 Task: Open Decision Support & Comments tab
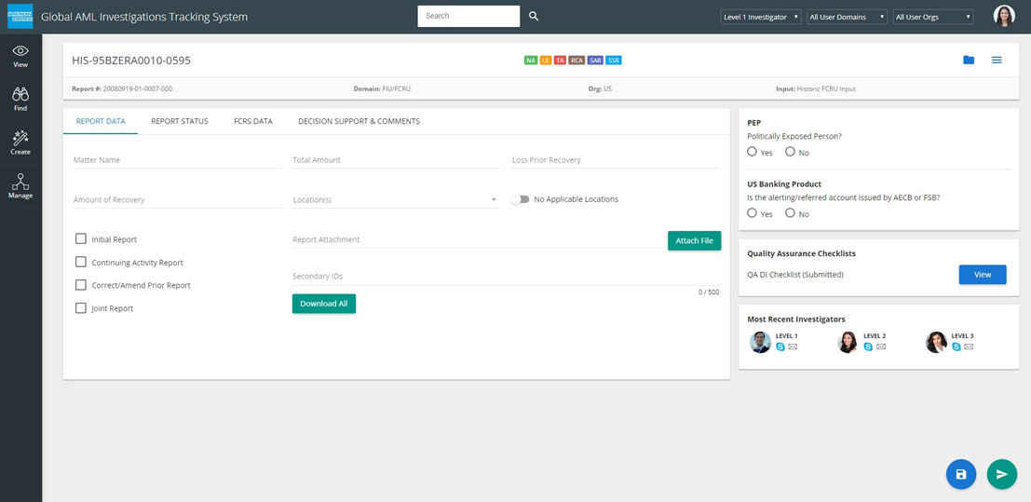[359, 121]
